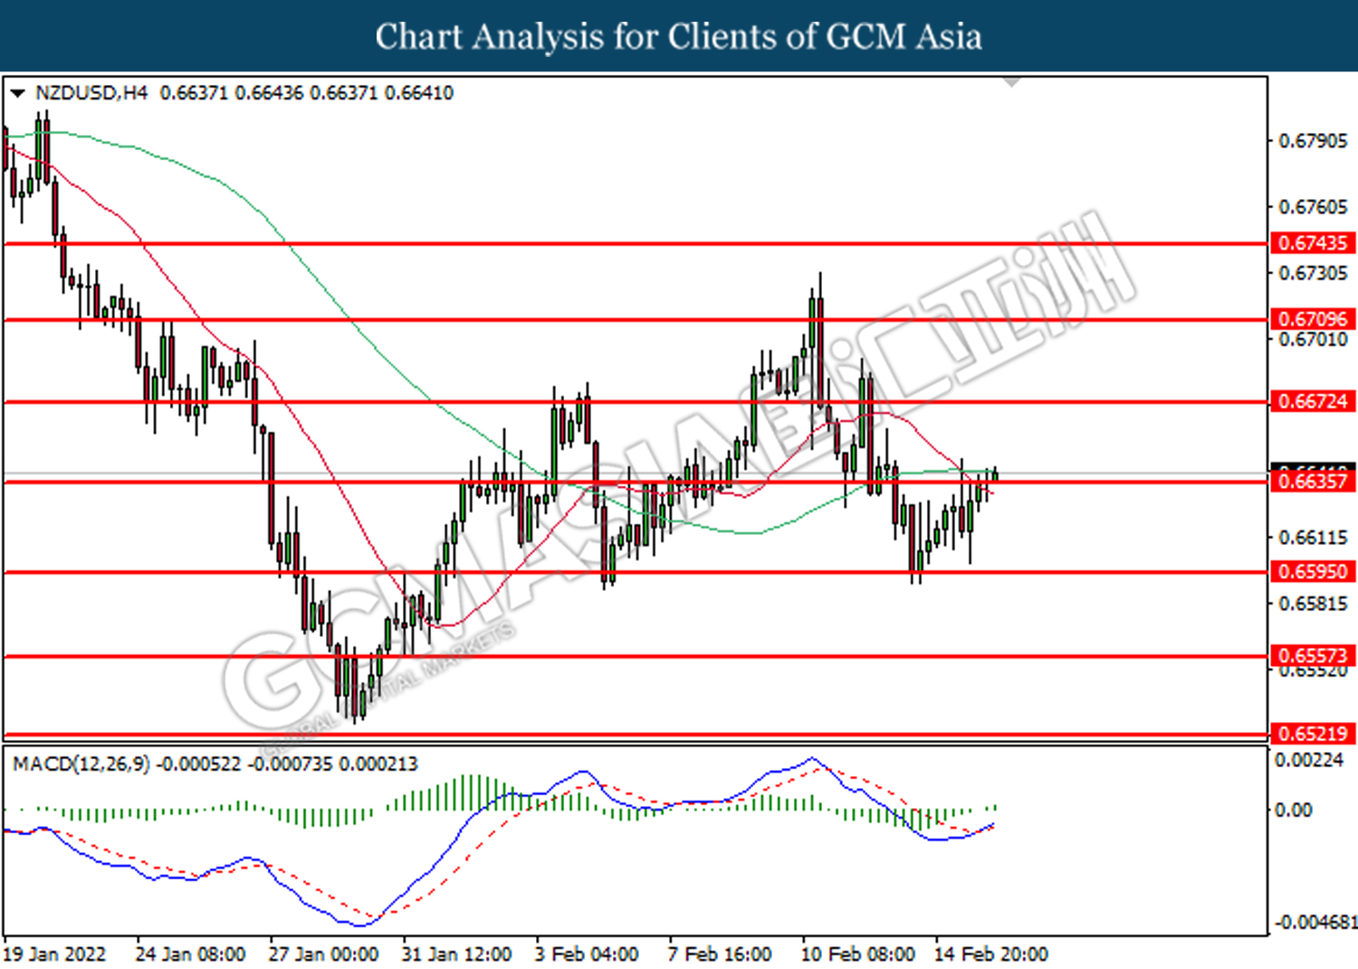Click the 3 Feb 04:00 time label
The image size is (1358, 969).
pyautogui.click(x=587, y=955)
